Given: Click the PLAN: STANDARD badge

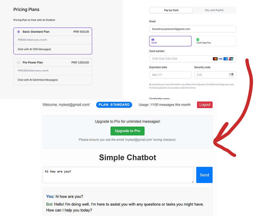Looking at the screenshot, I should (114, 105).
